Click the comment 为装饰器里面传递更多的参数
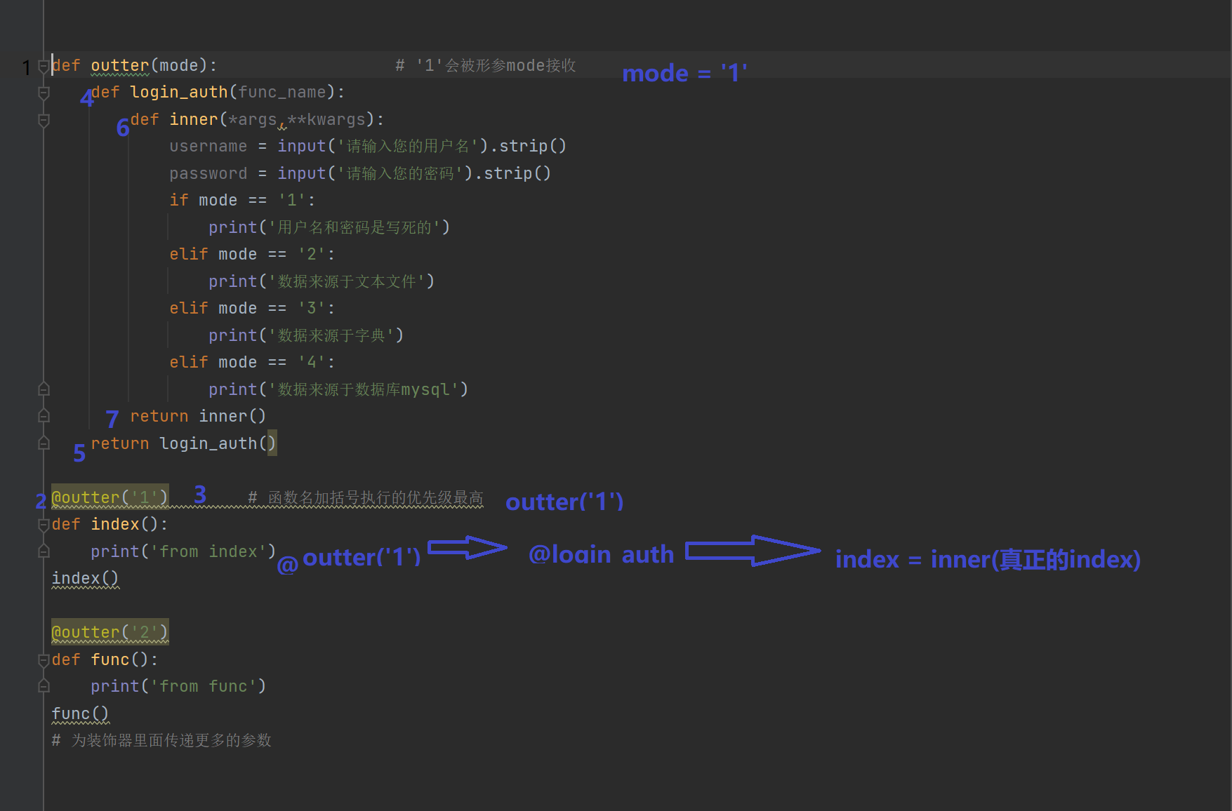 pyautogui.click(x=161, y=740)
